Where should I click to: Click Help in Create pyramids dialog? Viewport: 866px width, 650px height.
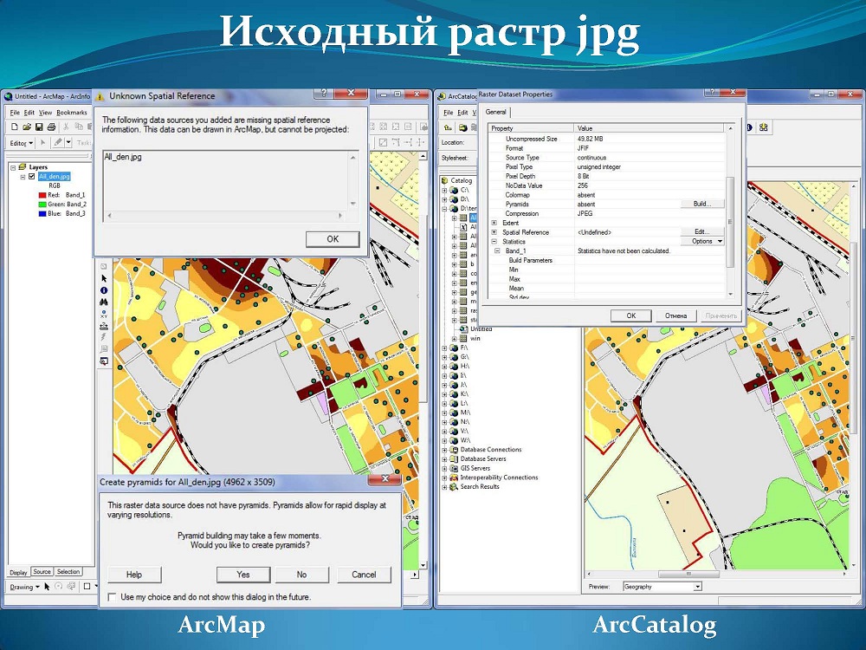pyautogui.click(x=134, y=575)
